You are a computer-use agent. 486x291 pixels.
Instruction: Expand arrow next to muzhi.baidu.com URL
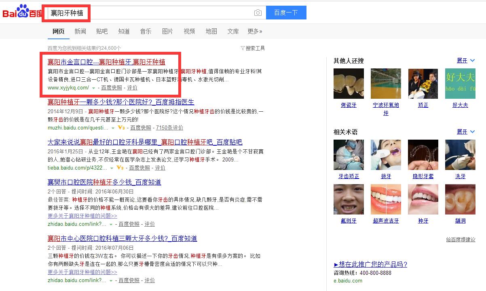[x=113, y=128]
